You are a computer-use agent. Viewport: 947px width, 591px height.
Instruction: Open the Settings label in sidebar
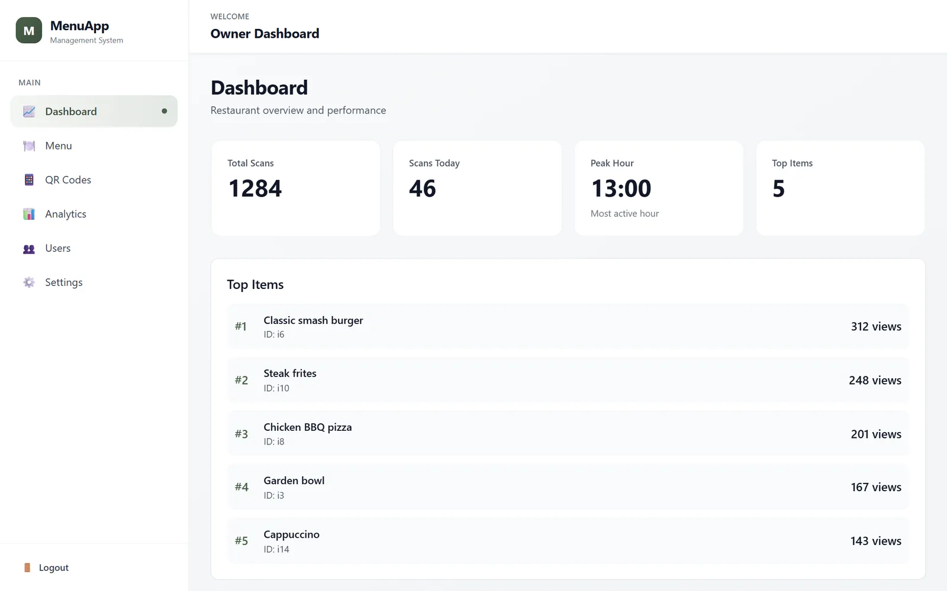(x=64, y=282)
